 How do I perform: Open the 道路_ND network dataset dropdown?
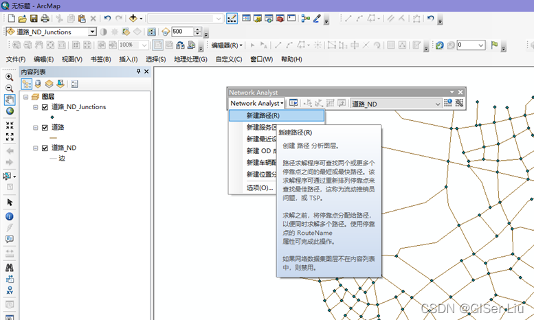point(438,104)
